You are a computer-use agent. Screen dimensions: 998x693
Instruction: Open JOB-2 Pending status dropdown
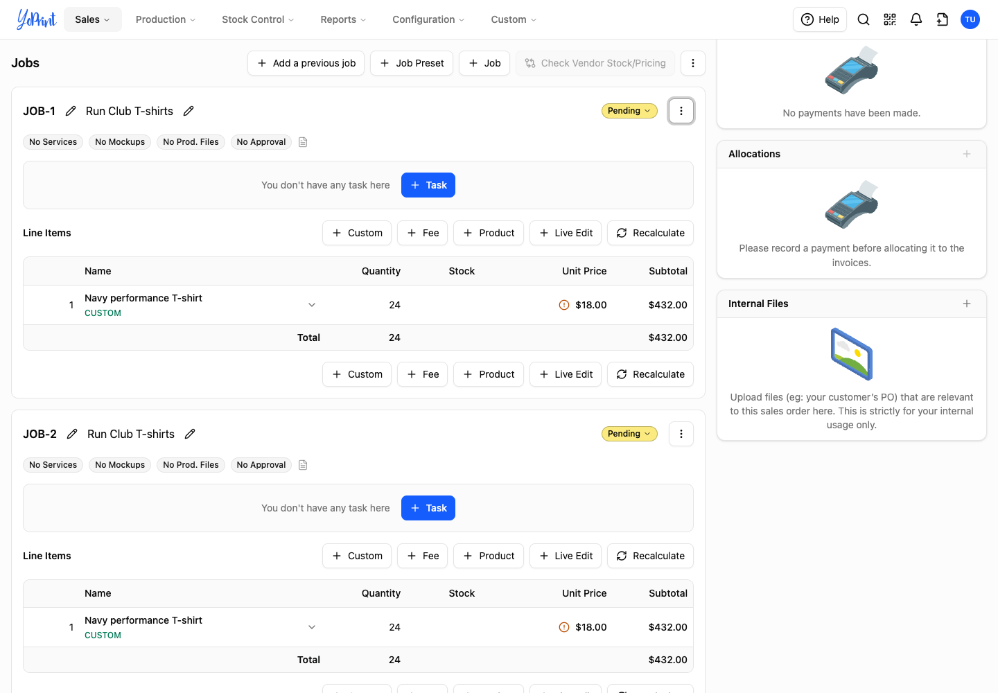(629, 434)
